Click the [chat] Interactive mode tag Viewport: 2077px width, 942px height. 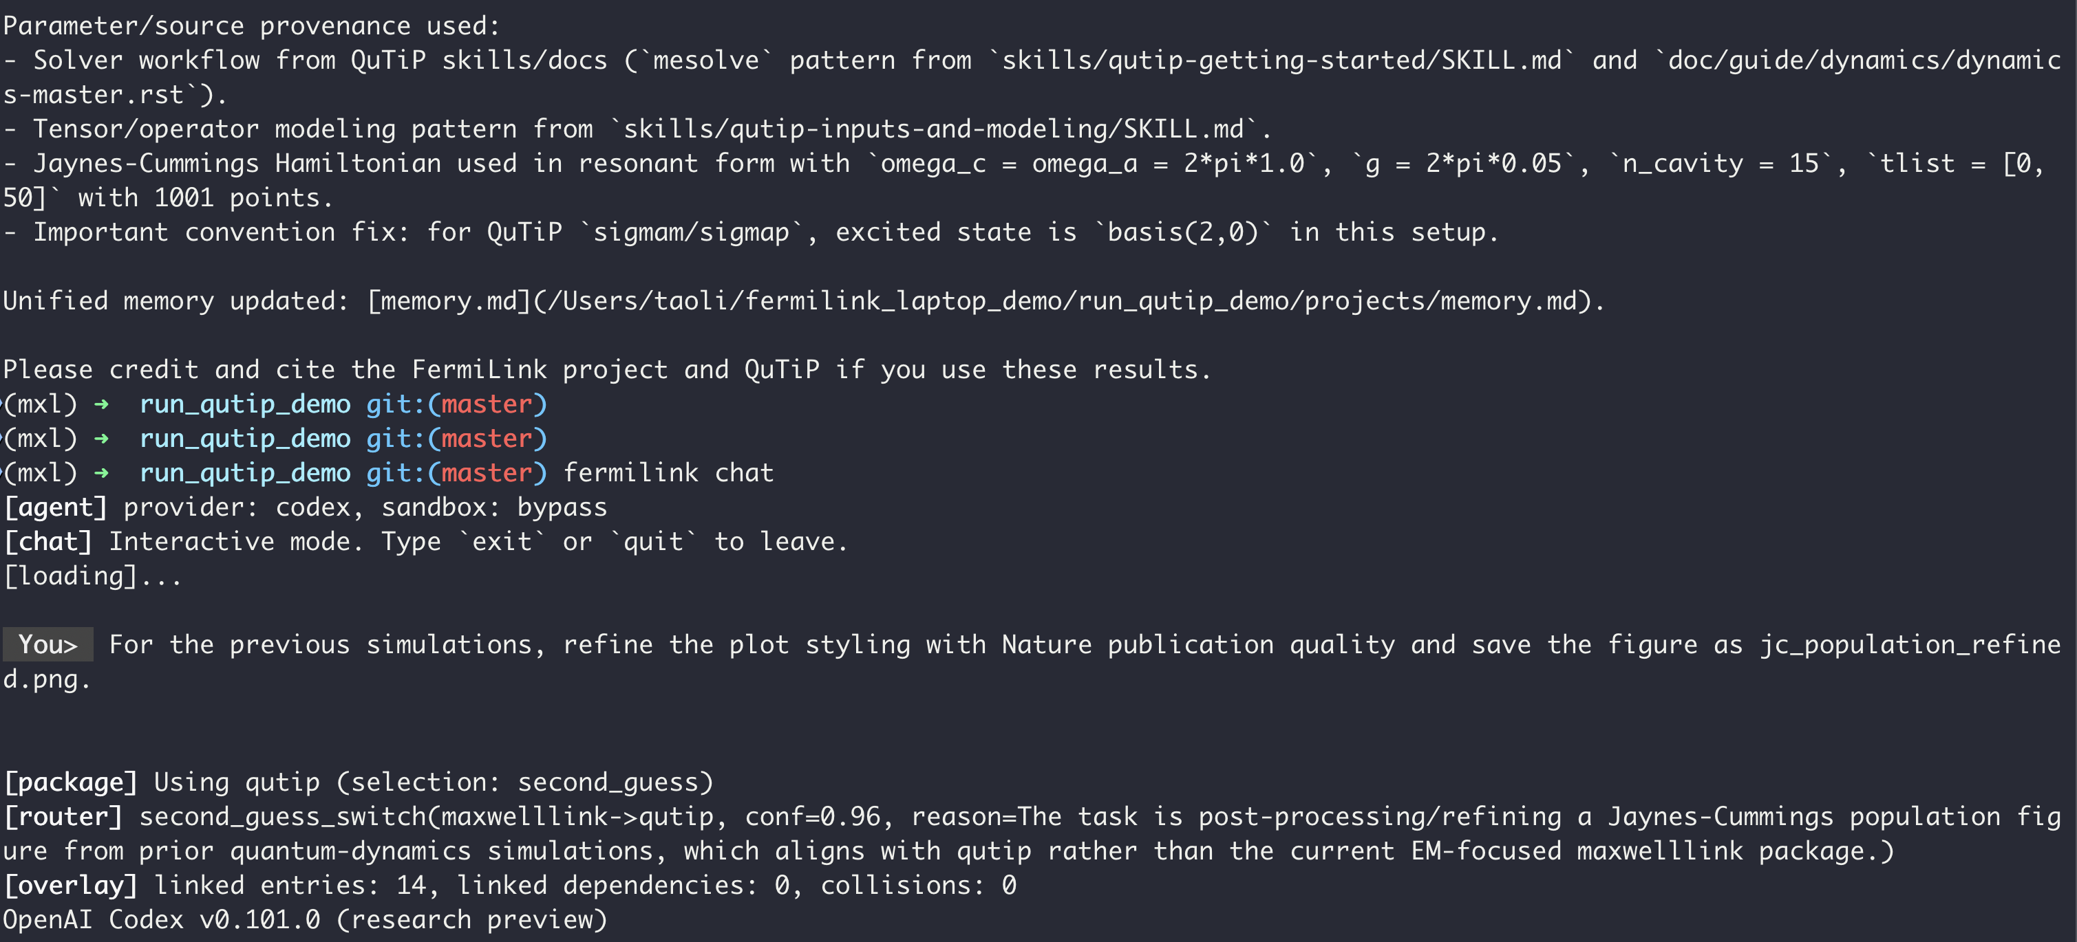click(x=47, y=542)
